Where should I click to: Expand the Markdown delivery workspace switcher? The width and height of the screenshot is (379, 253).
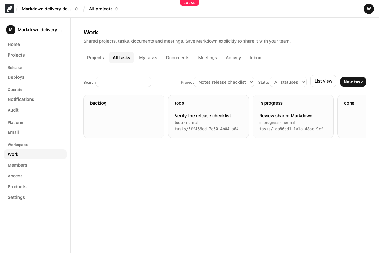pyautogui.click(x=50, y=9)
